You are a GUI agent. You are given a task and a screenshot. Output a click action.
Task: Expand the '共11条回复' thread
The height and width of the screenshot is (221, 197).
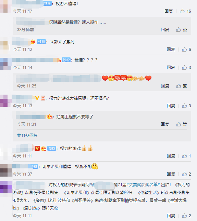27,136
